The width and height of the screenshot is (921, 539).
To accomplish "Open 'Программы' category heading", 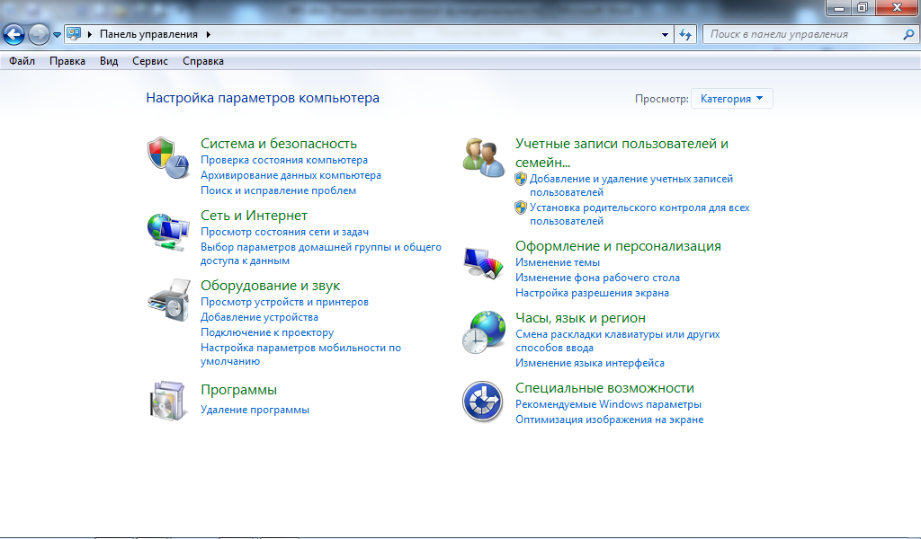I will click(x=238, y=390).
